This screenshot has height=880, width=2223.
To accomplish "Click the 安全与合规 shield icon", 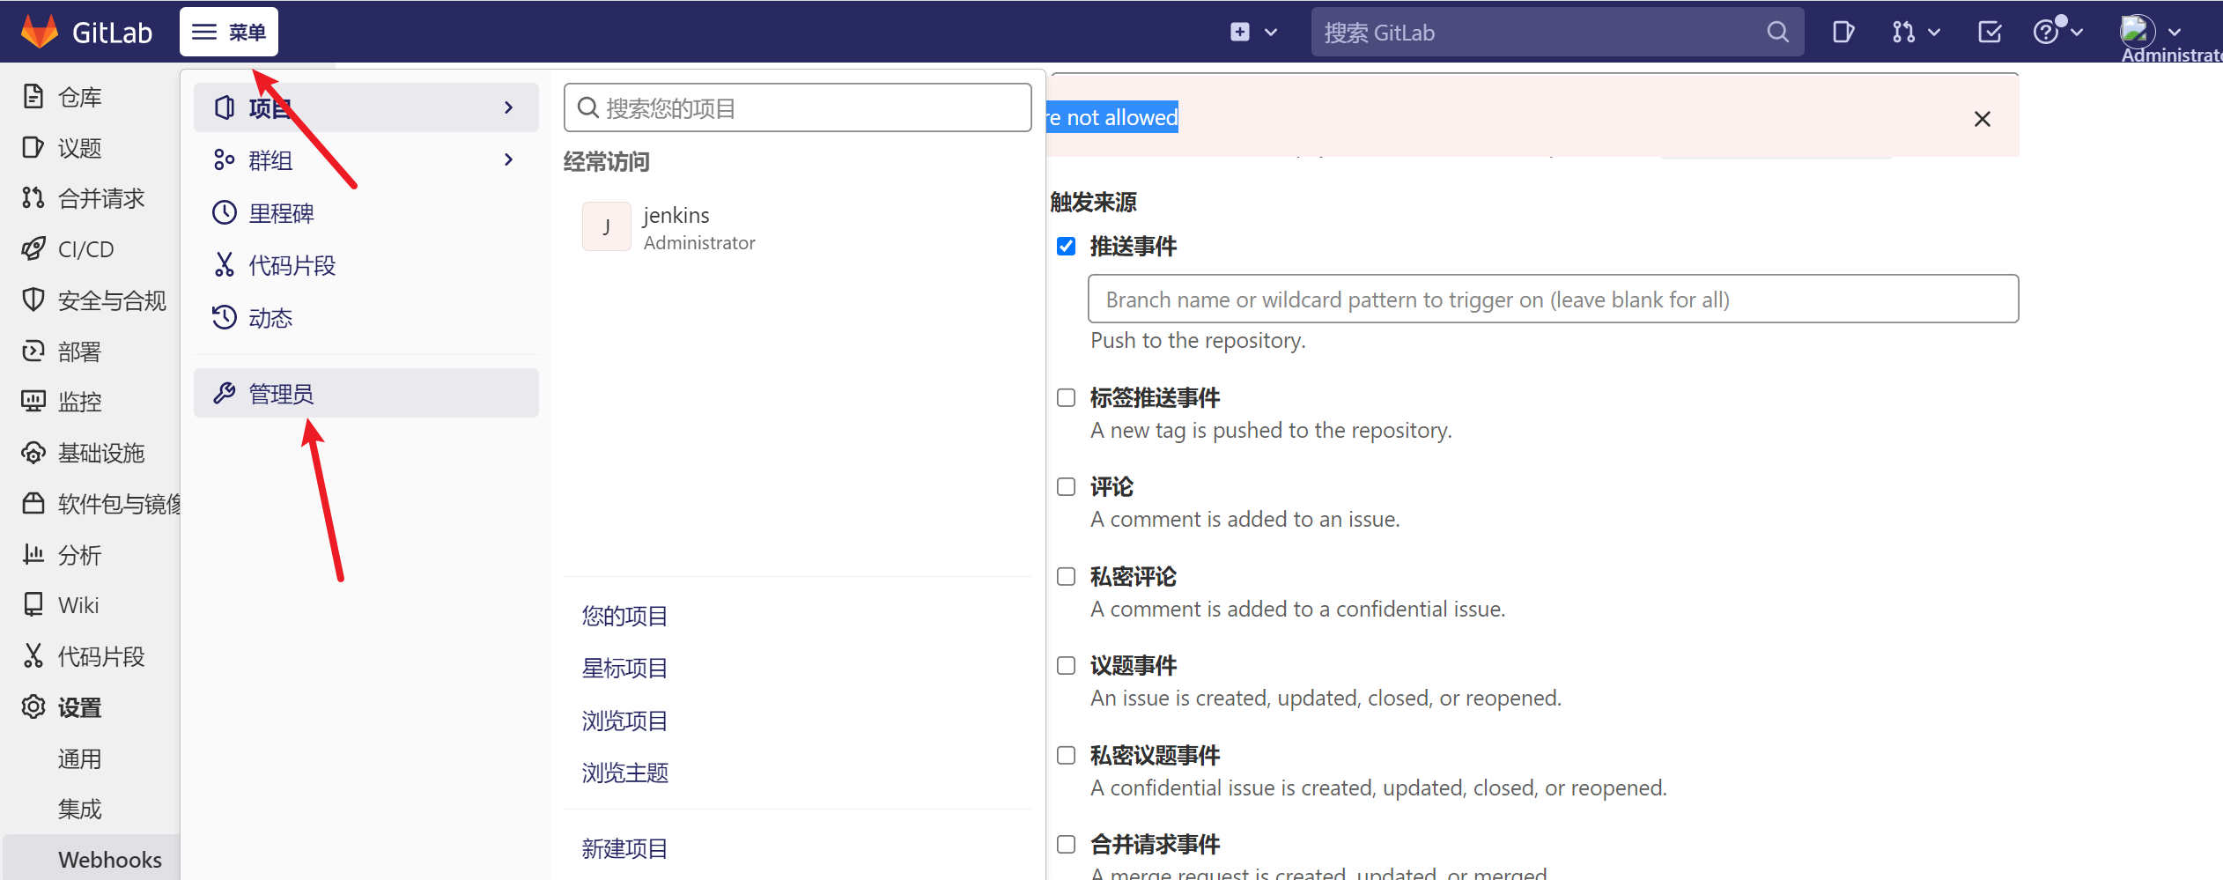I will [x=33, y=299].
